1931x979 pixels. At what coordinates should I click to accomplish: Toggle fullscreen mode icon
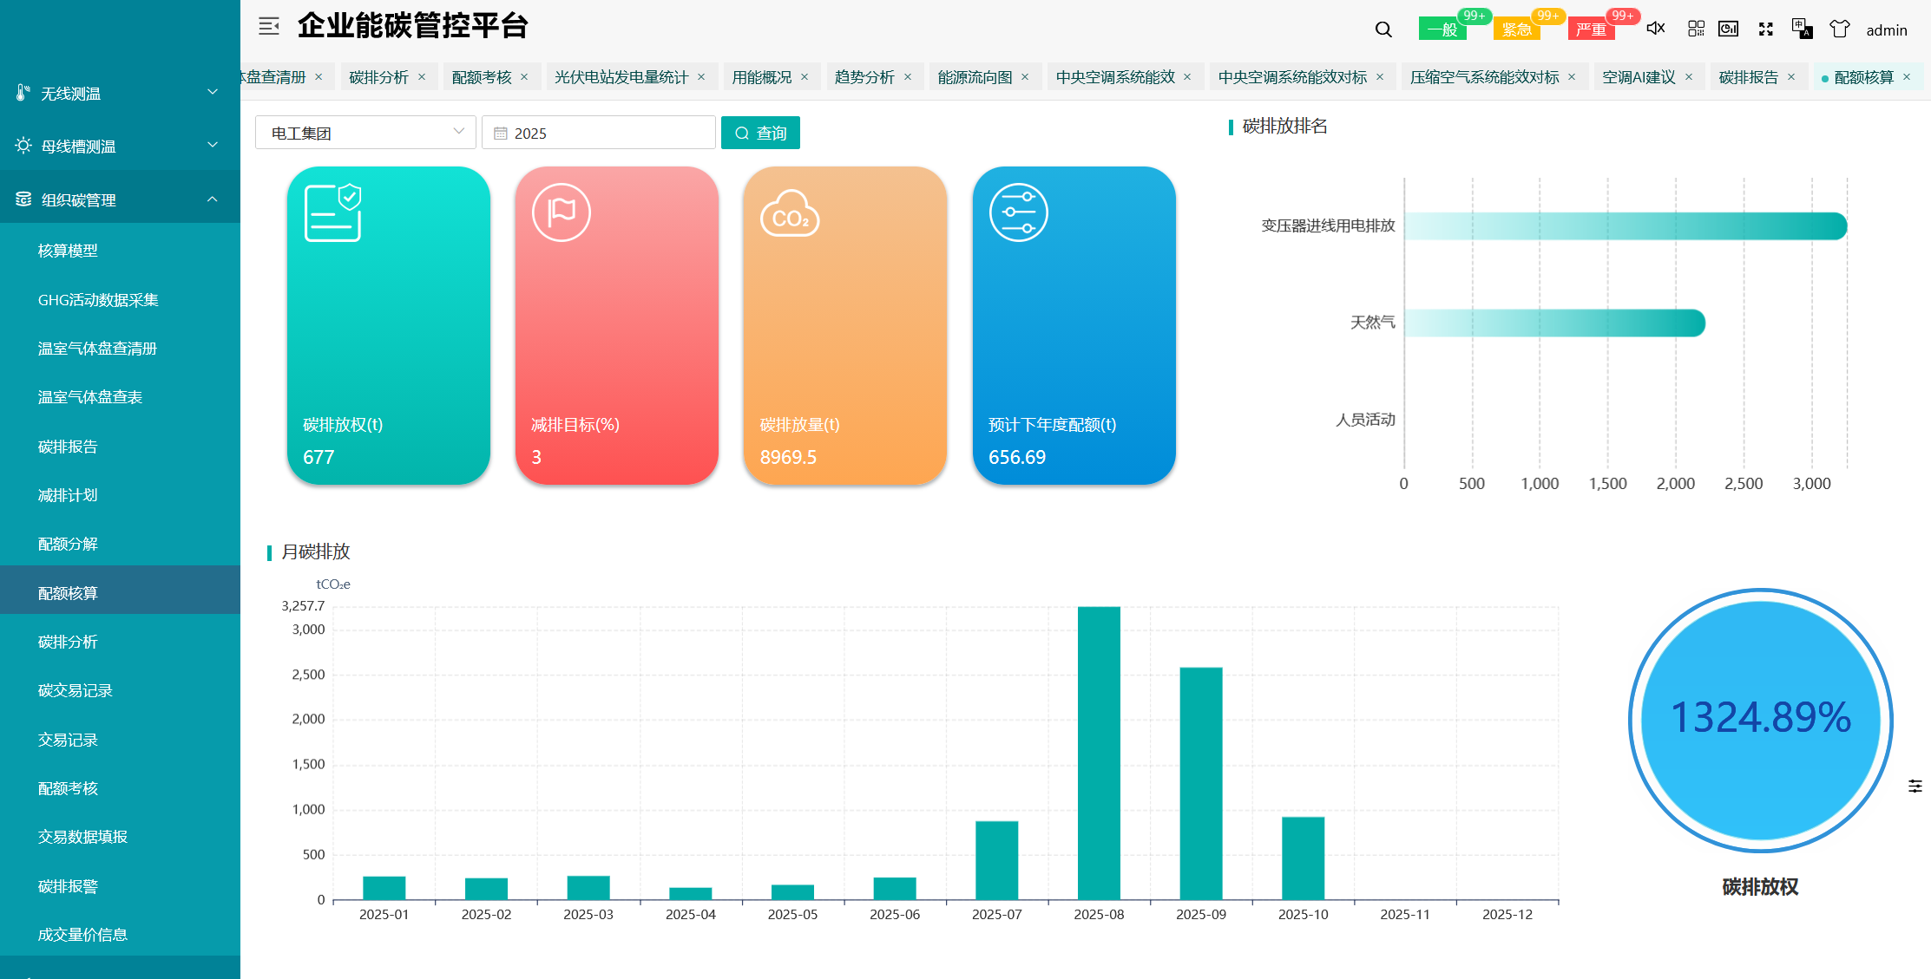(x=1765, y=29)
